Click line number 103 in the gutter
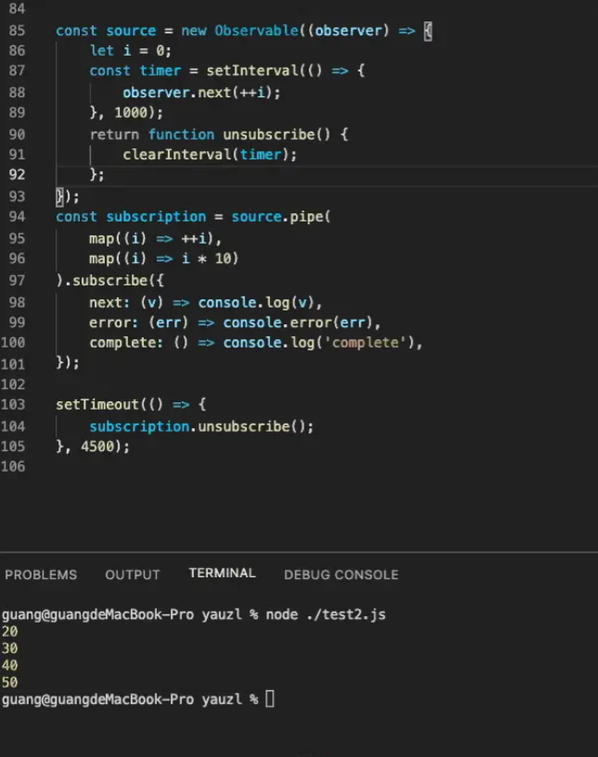The image size is (598, 757). click(x=13, y=404)
